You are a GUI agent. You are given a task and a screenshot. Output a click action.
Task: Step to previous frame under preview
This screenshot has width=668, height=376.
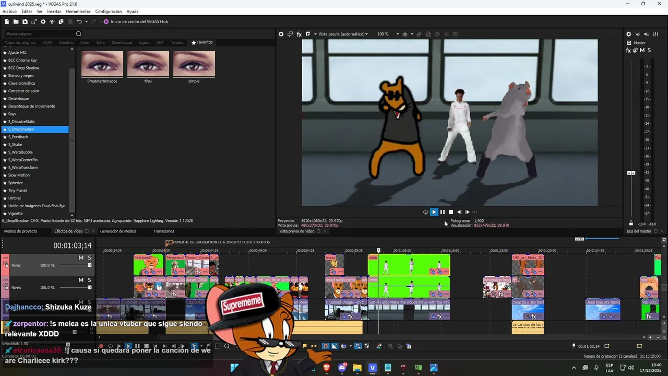459,212
